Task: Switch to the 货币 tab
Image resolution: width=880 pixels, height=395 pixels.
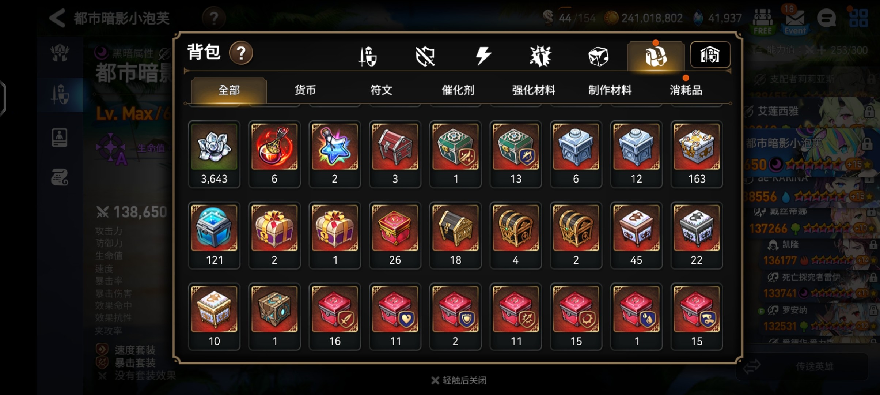Action: pos(305,90)
